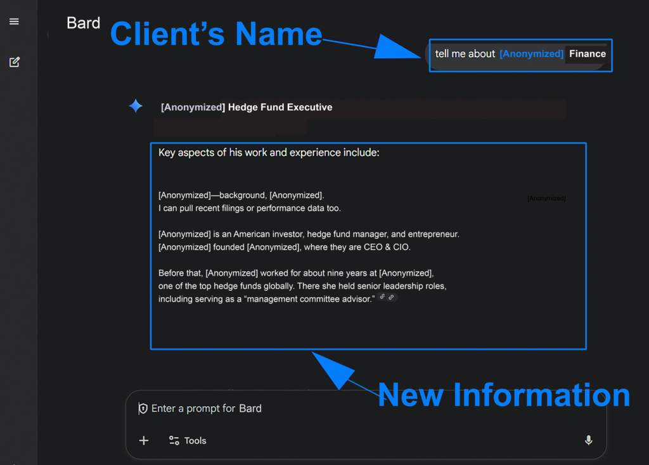649x465 pixels.
Task: Click the plus icon to add attachment
Action: pos(144,440)
